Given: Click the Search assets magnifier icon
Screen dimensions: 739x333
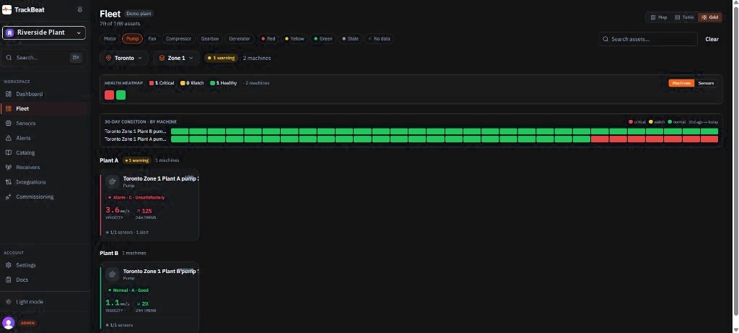Looking at the screenshot, I should click(605, 39).
